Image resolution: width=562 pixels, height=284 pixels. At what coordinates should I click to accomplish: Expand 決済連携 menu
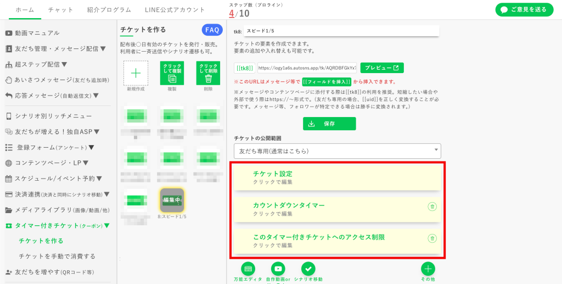[x=106, y=194]
